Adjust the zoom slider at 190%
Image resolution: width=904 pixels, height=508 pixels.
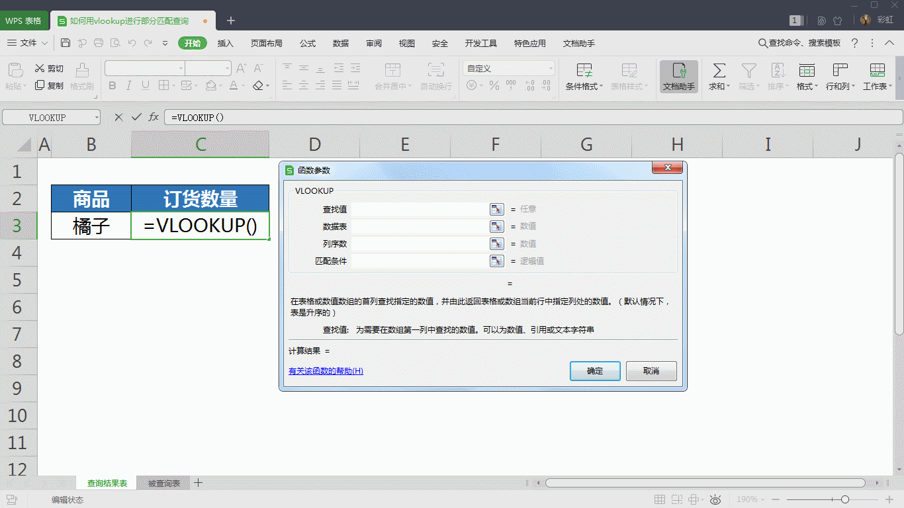point(845,499)
